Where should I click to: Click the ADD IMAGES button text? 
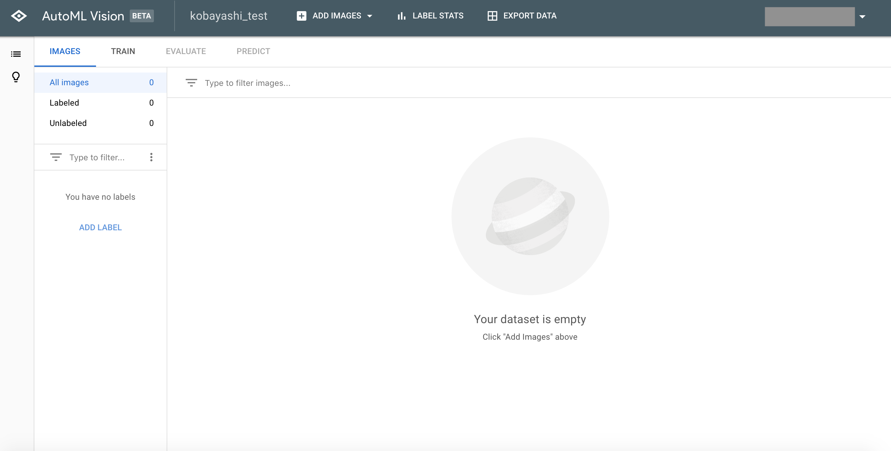point(336,16)
